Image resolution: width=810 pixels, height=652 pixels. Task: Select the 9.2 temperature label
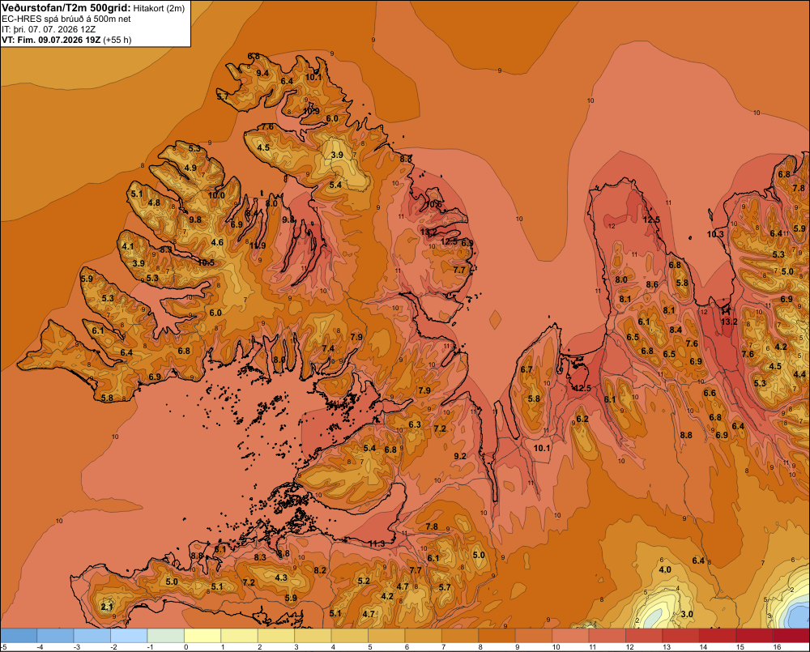(460, 456)
